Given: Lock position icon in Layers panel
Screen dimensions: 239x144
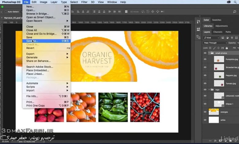Looking at the screenshot, I should click(x=218, y=48).
